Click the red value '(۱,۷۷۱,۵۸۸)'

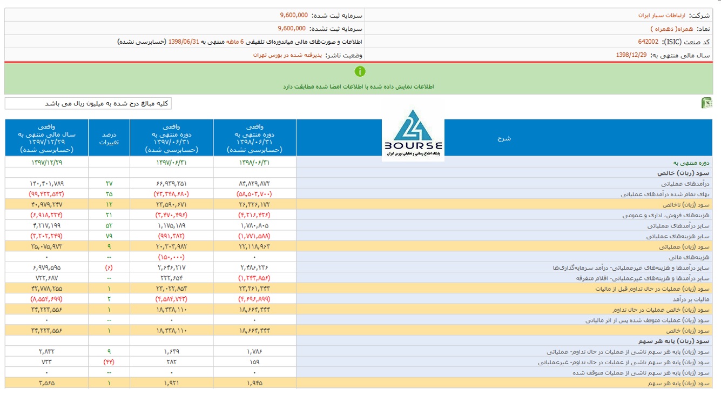click(254, 236)
